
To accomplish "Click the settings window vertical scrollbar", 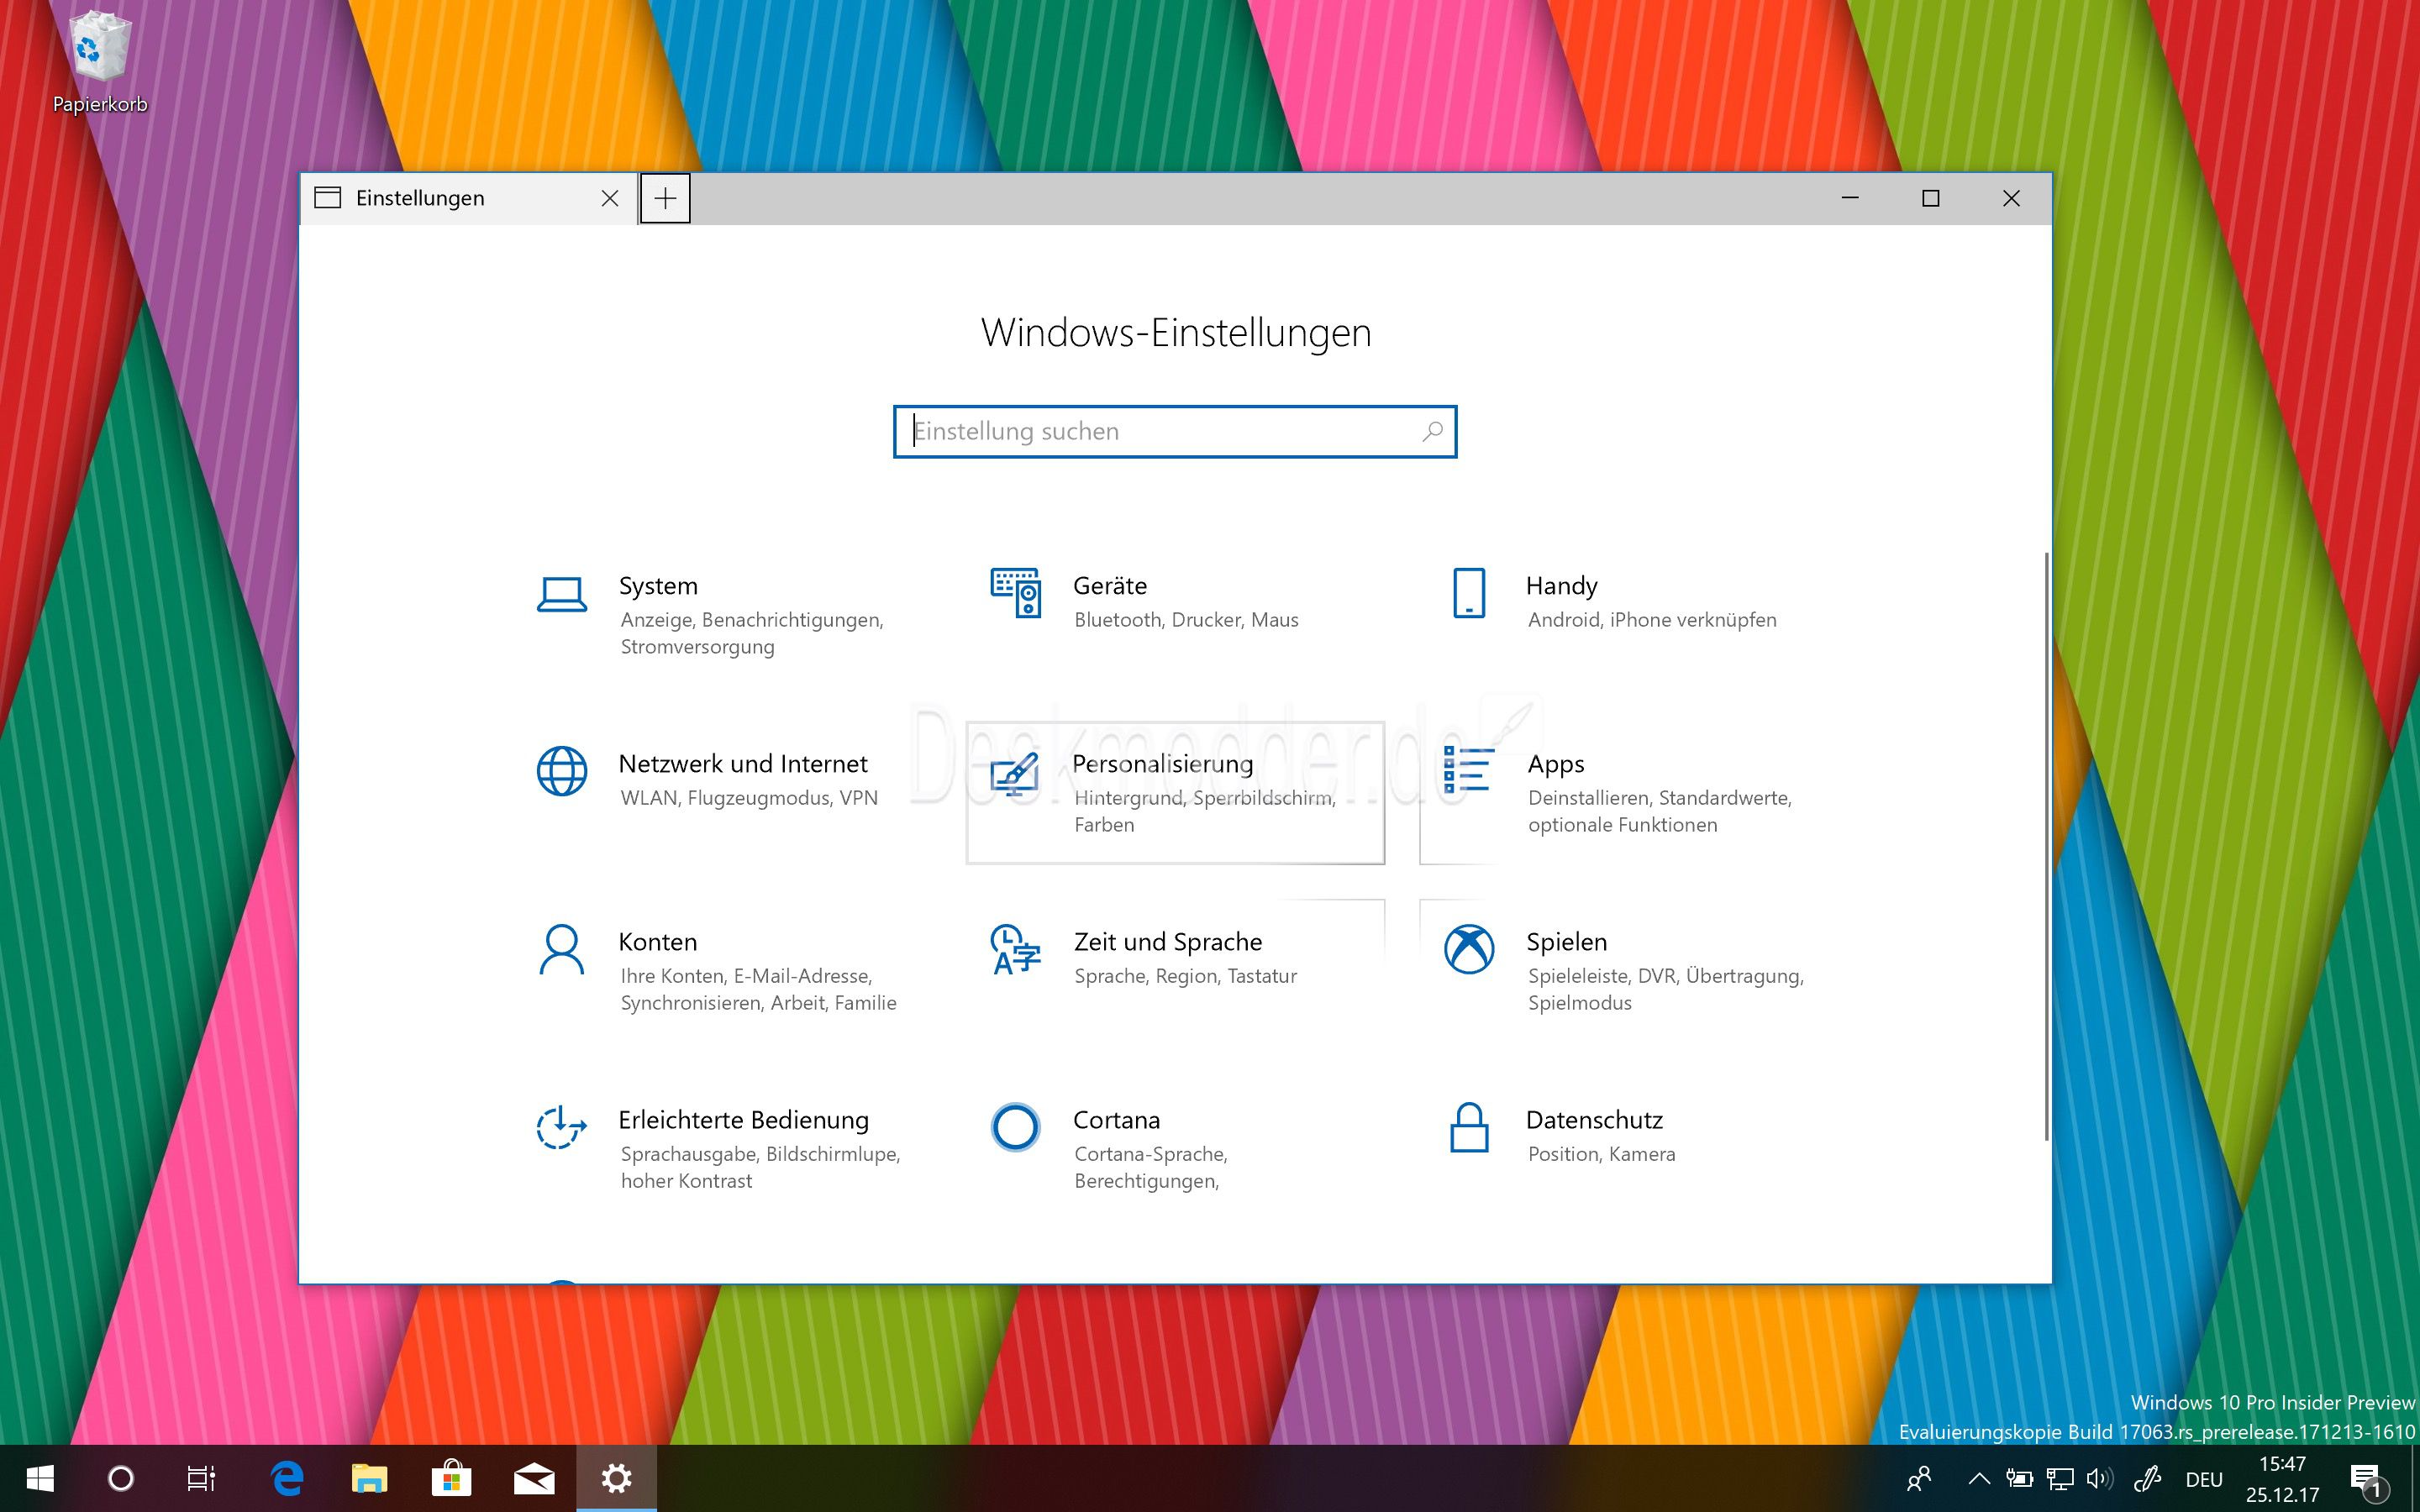I will [2046, 845].
